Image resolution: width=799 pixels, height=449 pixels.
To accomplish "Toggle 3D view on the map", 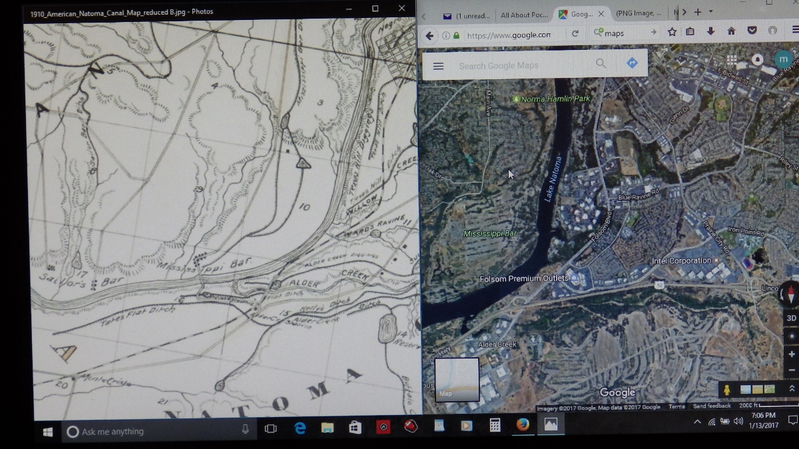I will (792, 319).
